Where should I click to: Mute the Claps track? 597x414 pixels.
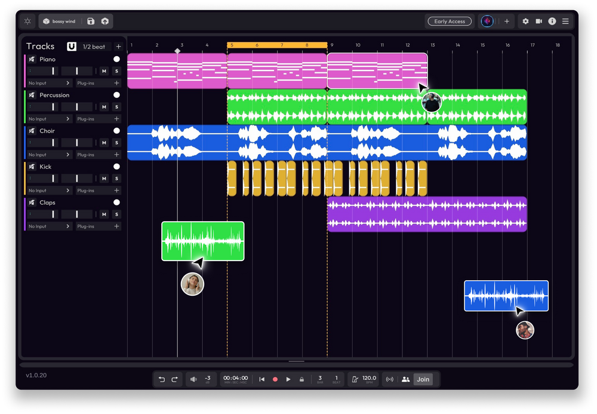(104, 214)
